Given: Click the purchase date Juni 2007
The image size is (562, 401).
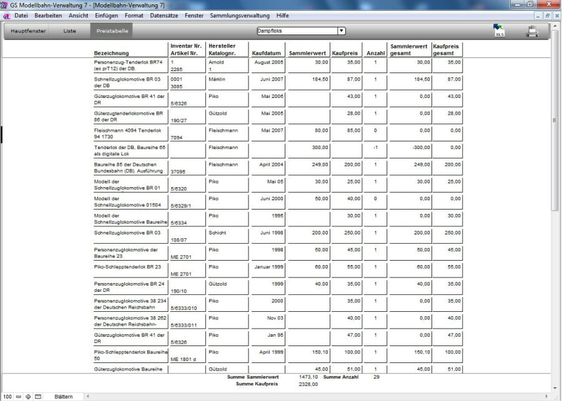Looking at the screenshot, I should pos(272,79).
